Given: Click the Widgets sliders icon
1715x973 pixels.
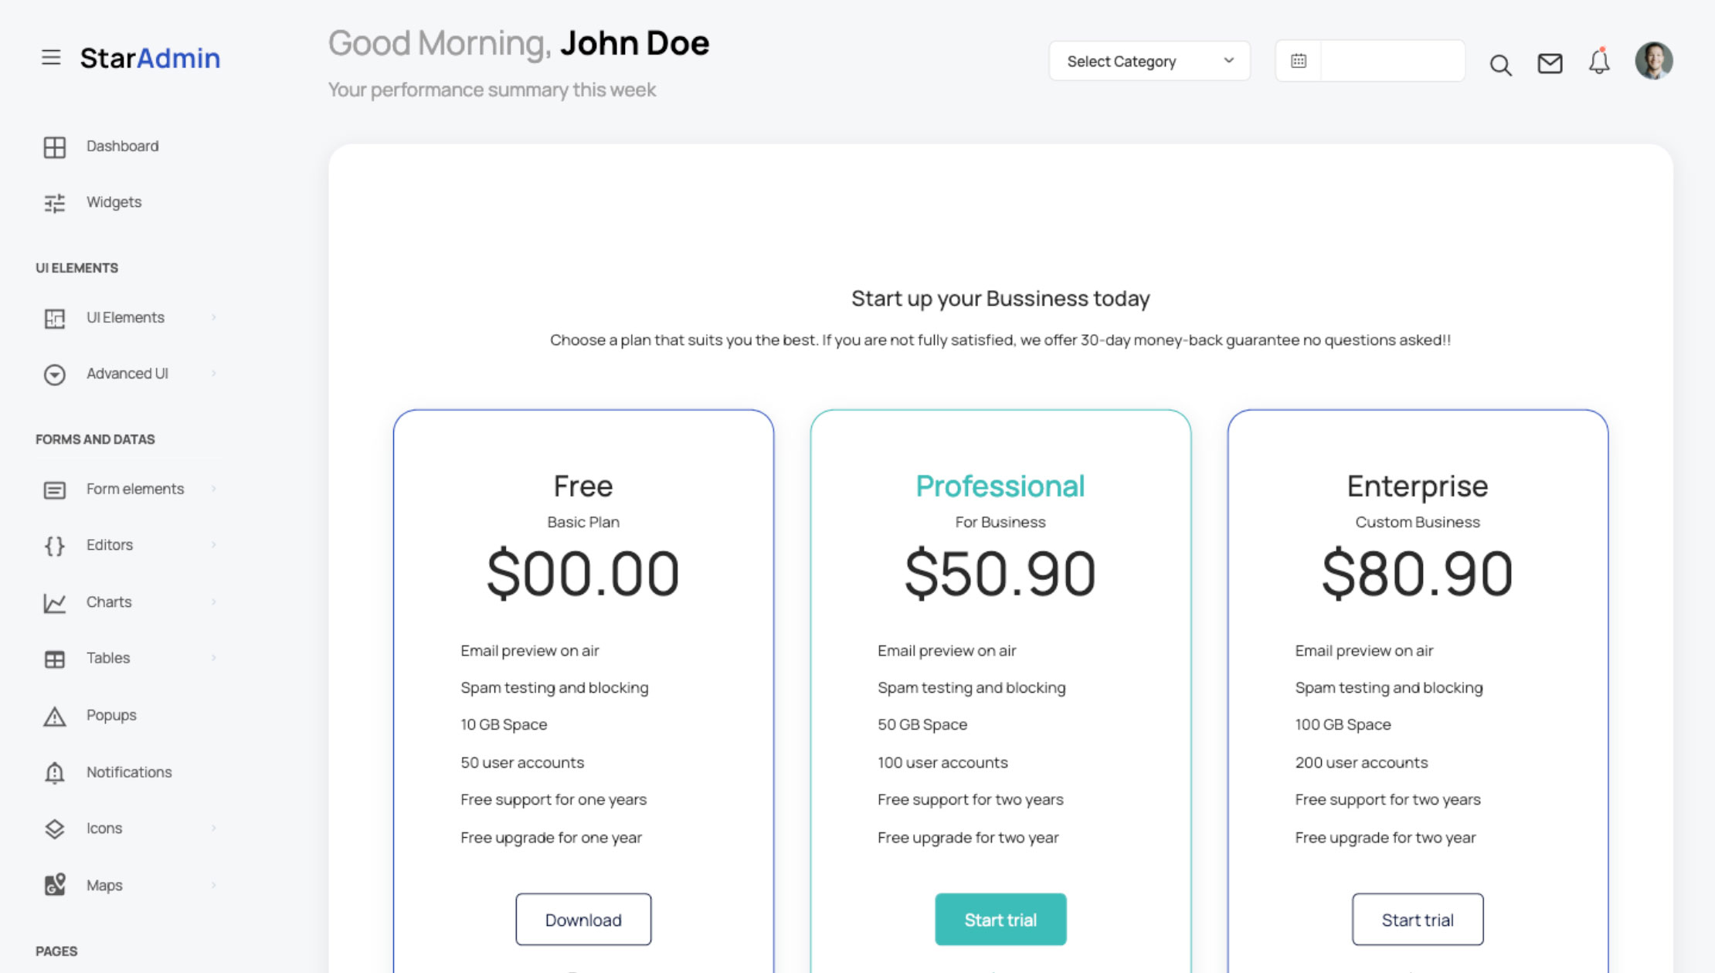Looking at the screenshot, I should pyautogui.click(x=54, y=203).
